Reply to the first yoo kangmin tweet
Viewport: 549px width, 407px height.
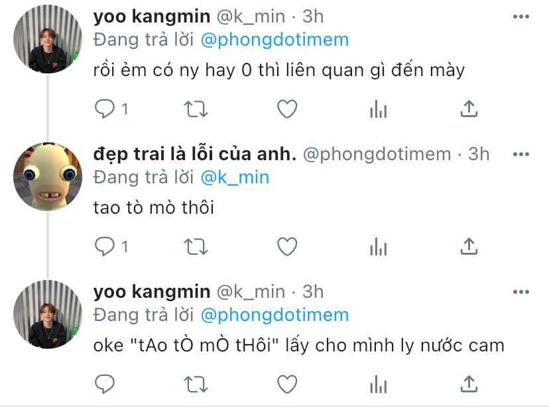click(105, 109)
